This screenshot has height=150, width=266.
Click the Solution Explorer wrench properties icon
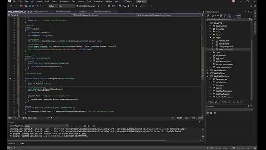(x=236, y=15)
